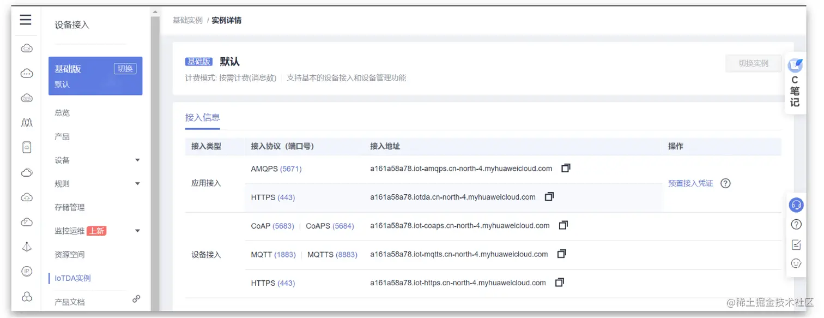Click the a161a58a78.iot-https address text

(x=458, y=283)
